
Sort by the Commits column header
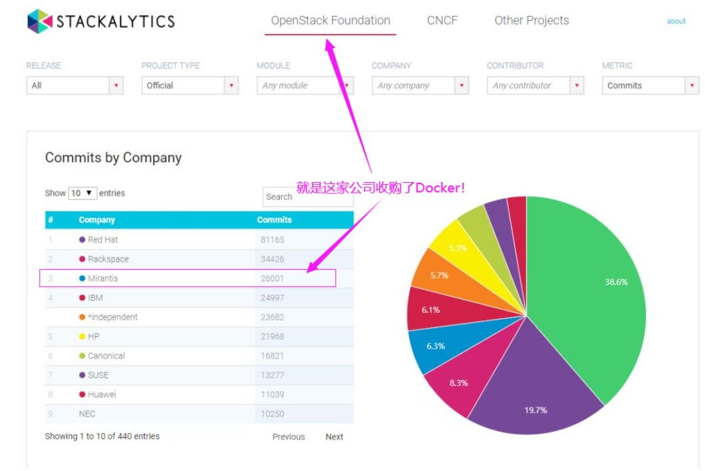[x=274, y=220]
